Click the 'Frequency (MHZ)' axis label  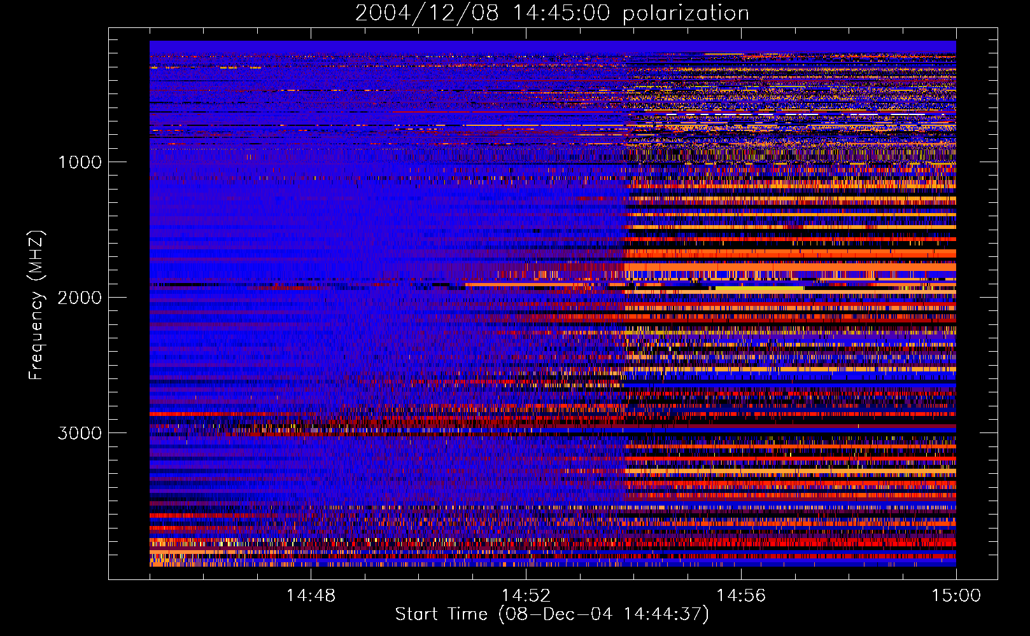pyautogui.click(x=37, y=306)
